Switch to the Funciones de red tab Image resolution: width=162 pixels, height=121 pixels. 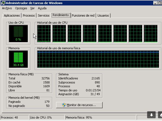[83, 15]
